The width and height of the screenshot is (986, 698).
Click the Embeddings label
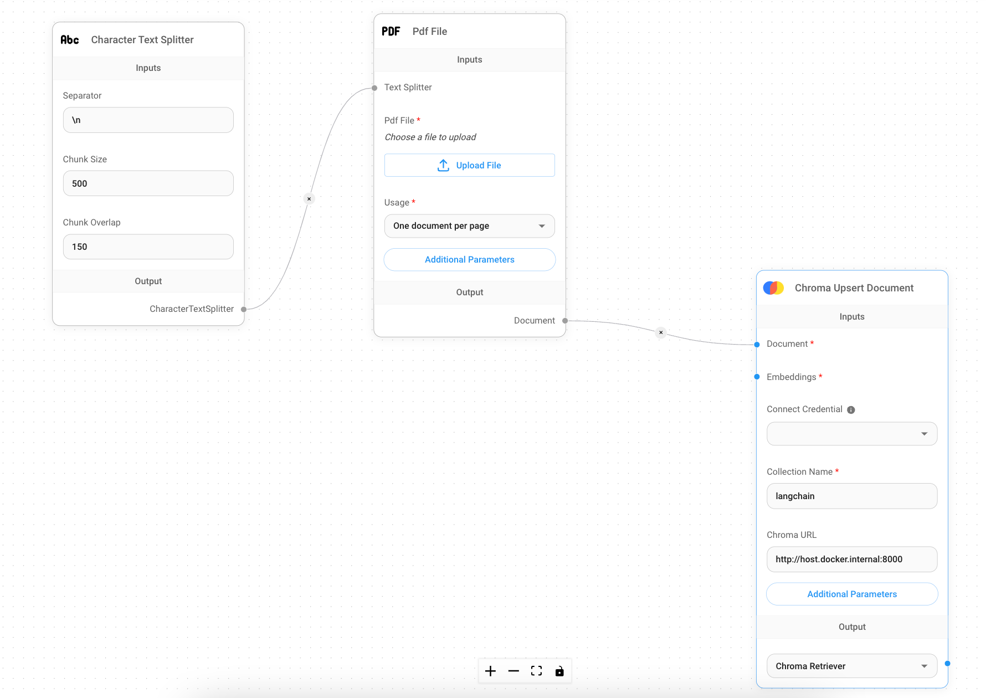792,377
